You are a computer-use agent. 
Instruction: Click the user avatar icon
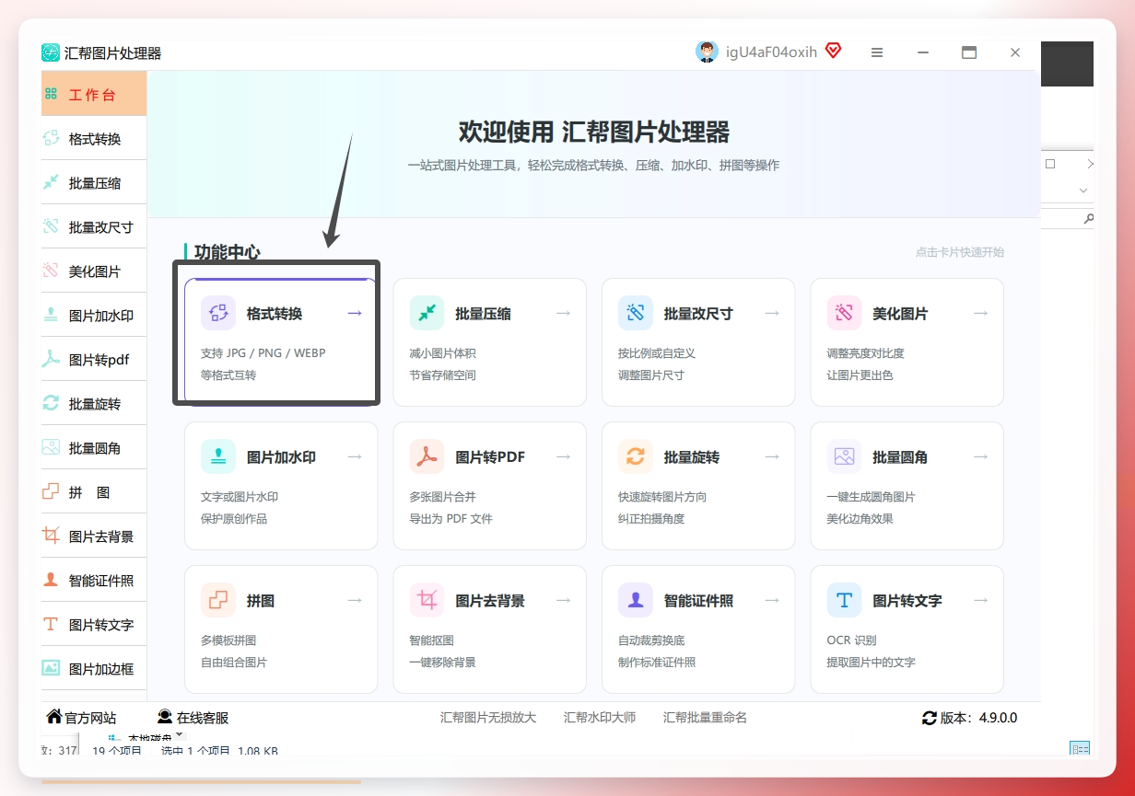coord(707,52)
